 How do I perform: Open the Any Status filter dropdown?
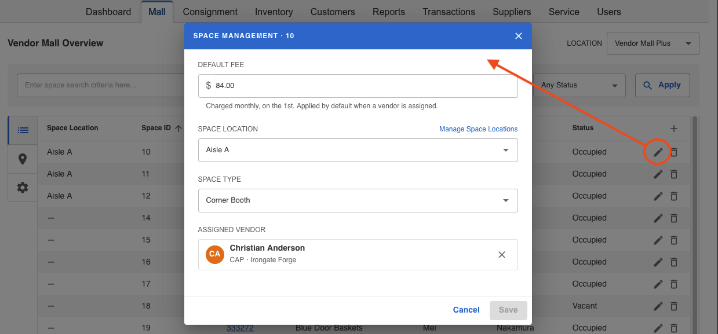tap(579, 85)
